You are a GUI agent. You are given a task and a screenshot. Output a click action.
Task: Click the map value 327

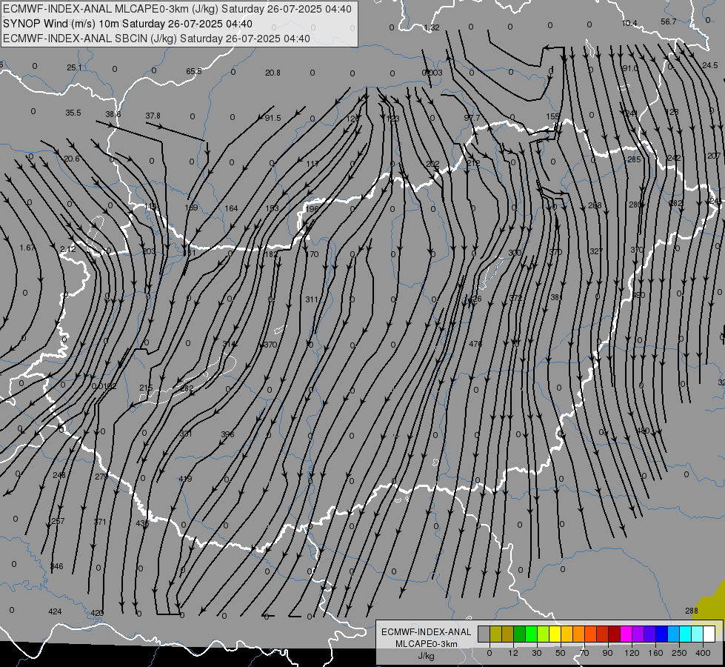(x=596, y=251)
